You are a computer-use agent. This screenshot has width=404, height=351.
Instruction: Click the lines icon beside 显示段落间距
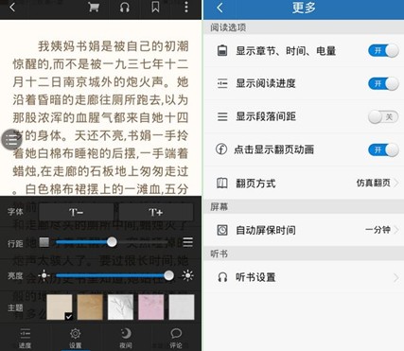(222, 116)
